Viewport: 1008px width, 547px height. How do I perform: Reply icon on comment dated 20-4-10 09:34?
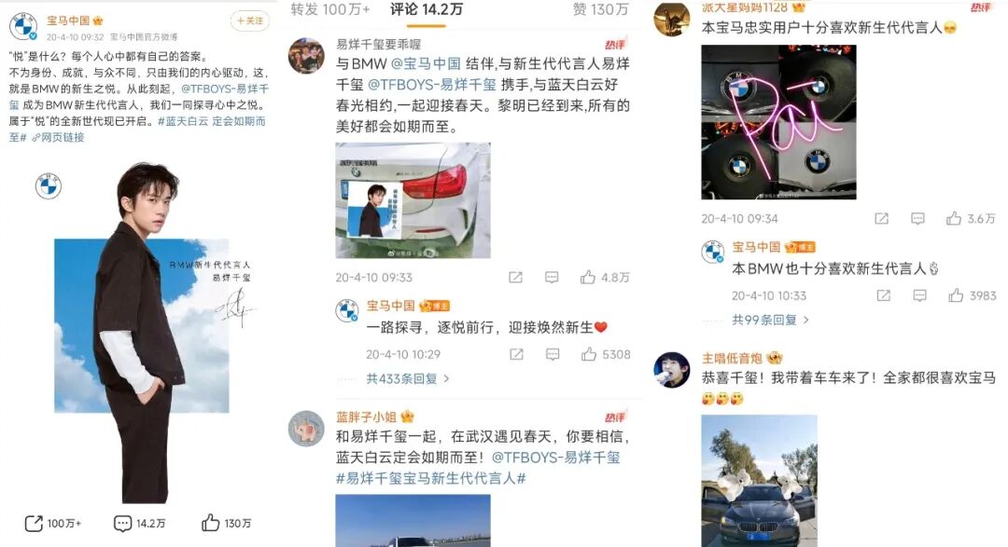click(x=918, y=219)
